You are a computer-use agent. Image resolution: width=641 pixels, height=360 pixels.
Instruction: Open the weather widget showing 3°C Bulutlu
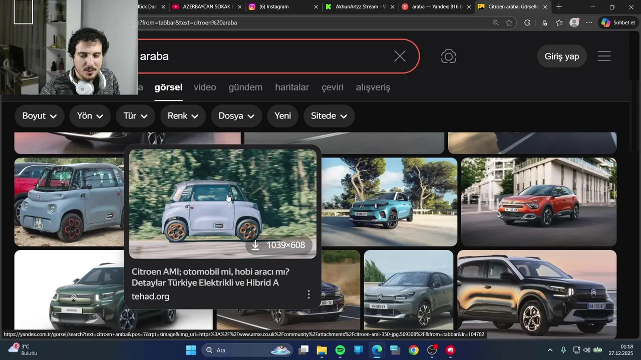24,350
